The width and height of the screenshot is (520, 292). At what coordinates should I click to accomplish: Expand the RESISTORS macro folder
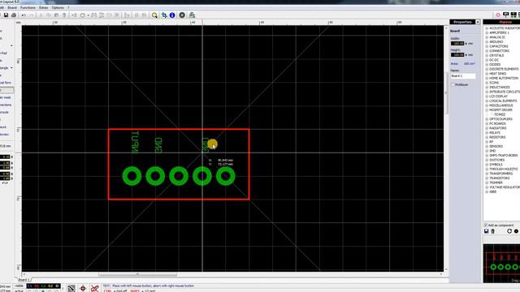point(487,137)
